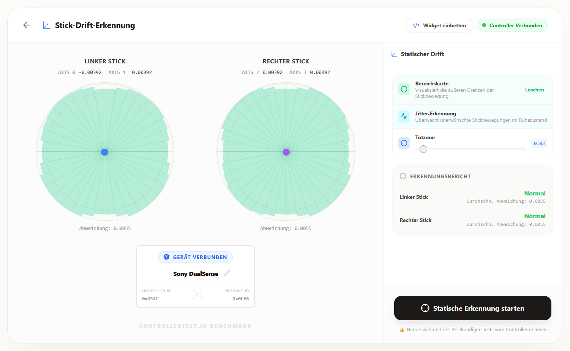The height and width of the screenshot is (351, 570).
Task: Click the chart icon next to Statischer Drift
Action: 394,54
